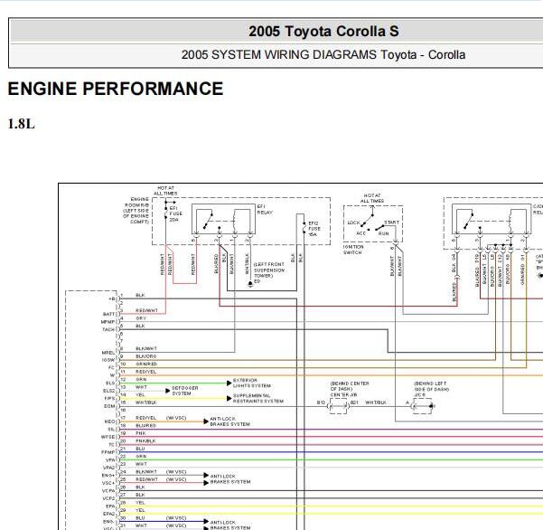The width and height of the screenshot is (543, 530).
Task: Click the 'IGSW' terminal label
Action: pyautogui.click(x=108, y=360)
